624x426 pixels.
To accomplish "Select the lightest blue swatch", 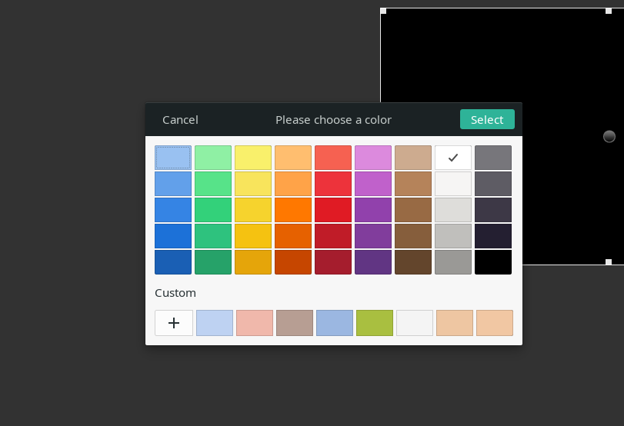I will click(173, 158).
